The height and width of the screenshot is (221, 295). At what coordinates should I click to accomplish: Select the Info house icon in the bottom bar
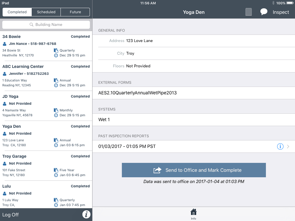(193, 212)
